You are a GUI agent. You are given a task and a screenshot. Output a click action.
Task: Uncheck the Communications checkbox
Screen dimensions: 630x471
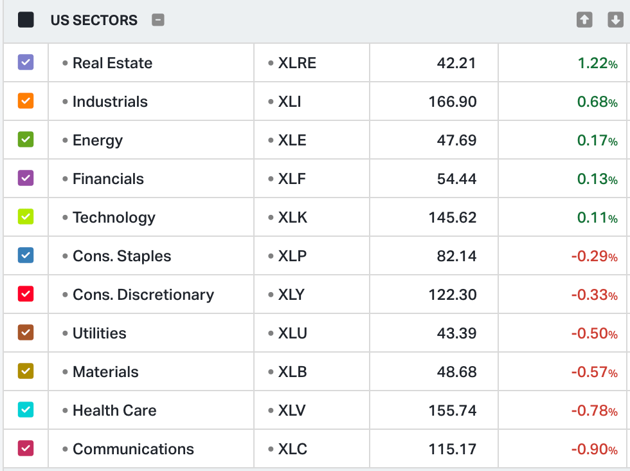pos(26,448)
